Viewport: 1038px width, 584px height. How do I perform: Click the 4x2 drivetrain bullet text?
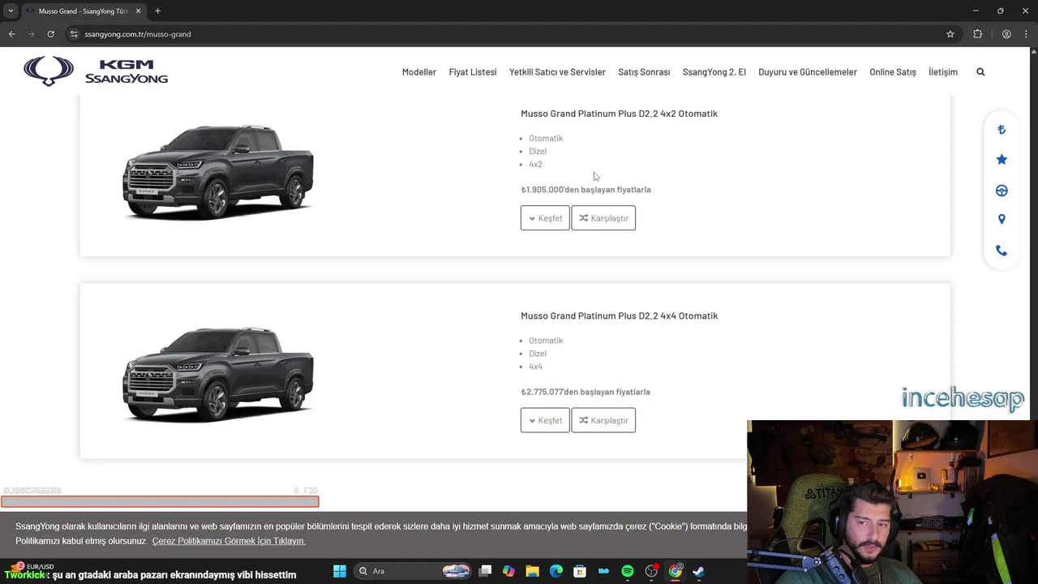[x=535, y=165]
